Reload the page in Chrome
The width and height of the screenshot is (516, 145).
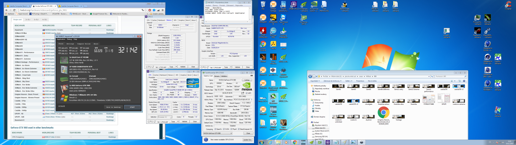[x=14, y=10]
